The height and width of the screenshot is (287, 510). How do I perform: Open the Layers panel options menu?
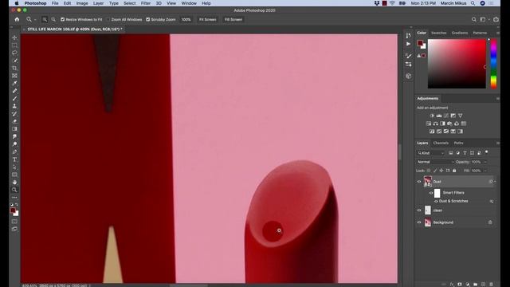497,143
